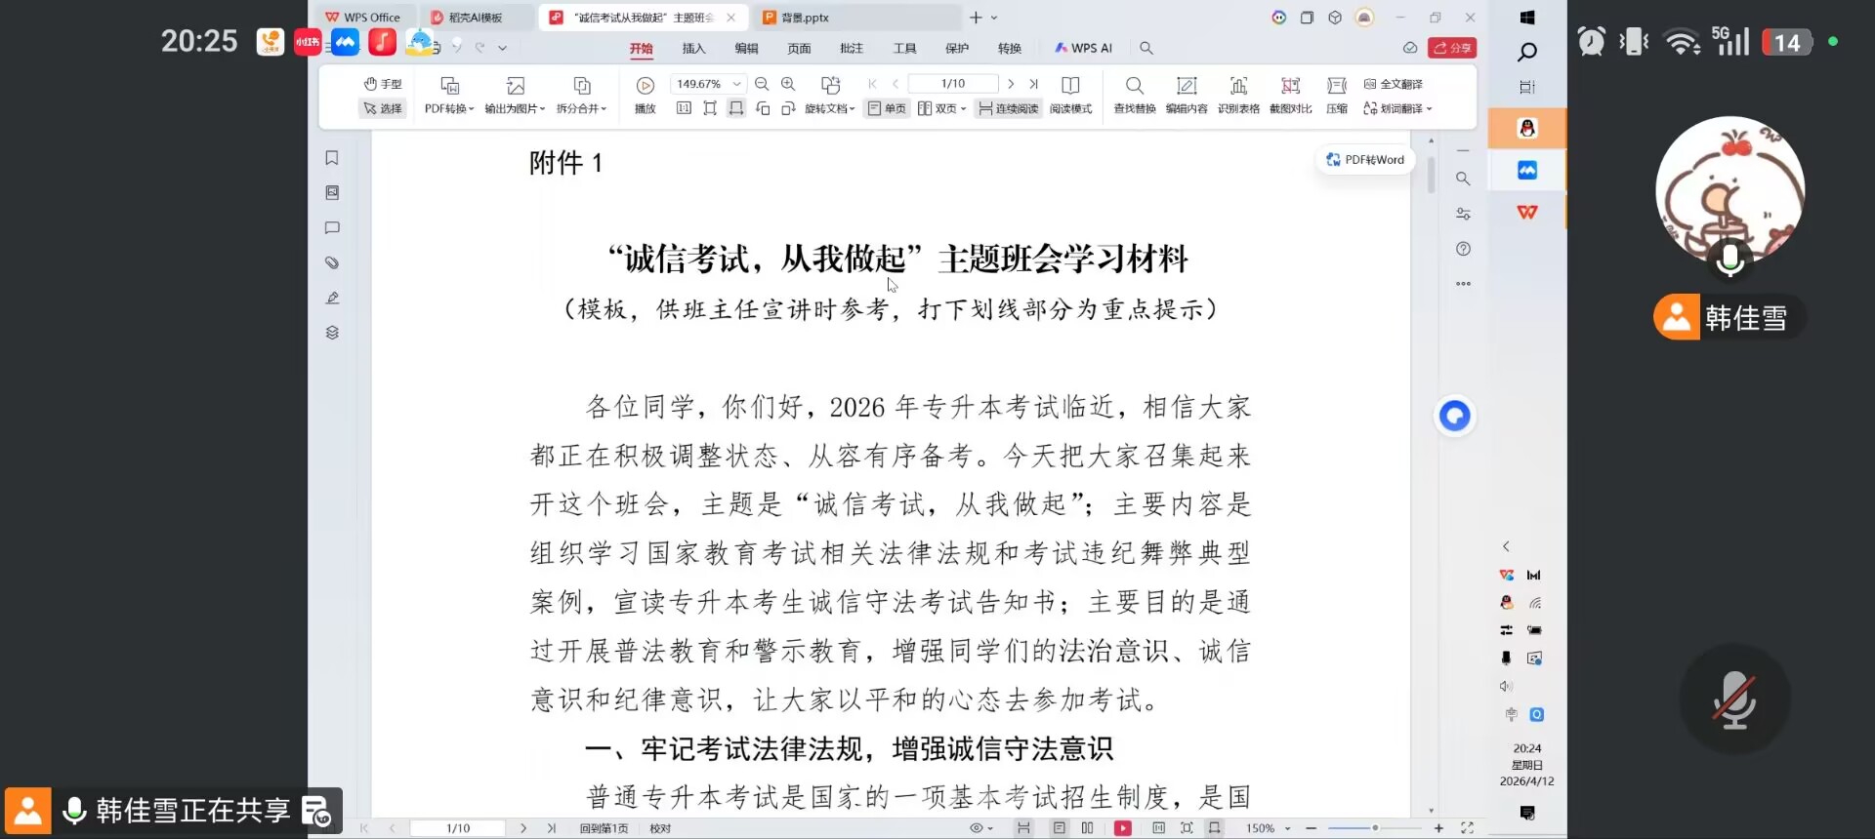Open the PDF转换 dropdown menu
Image resolution: width=1875 pixels, height=839 pixels.
tap(449, 108)
